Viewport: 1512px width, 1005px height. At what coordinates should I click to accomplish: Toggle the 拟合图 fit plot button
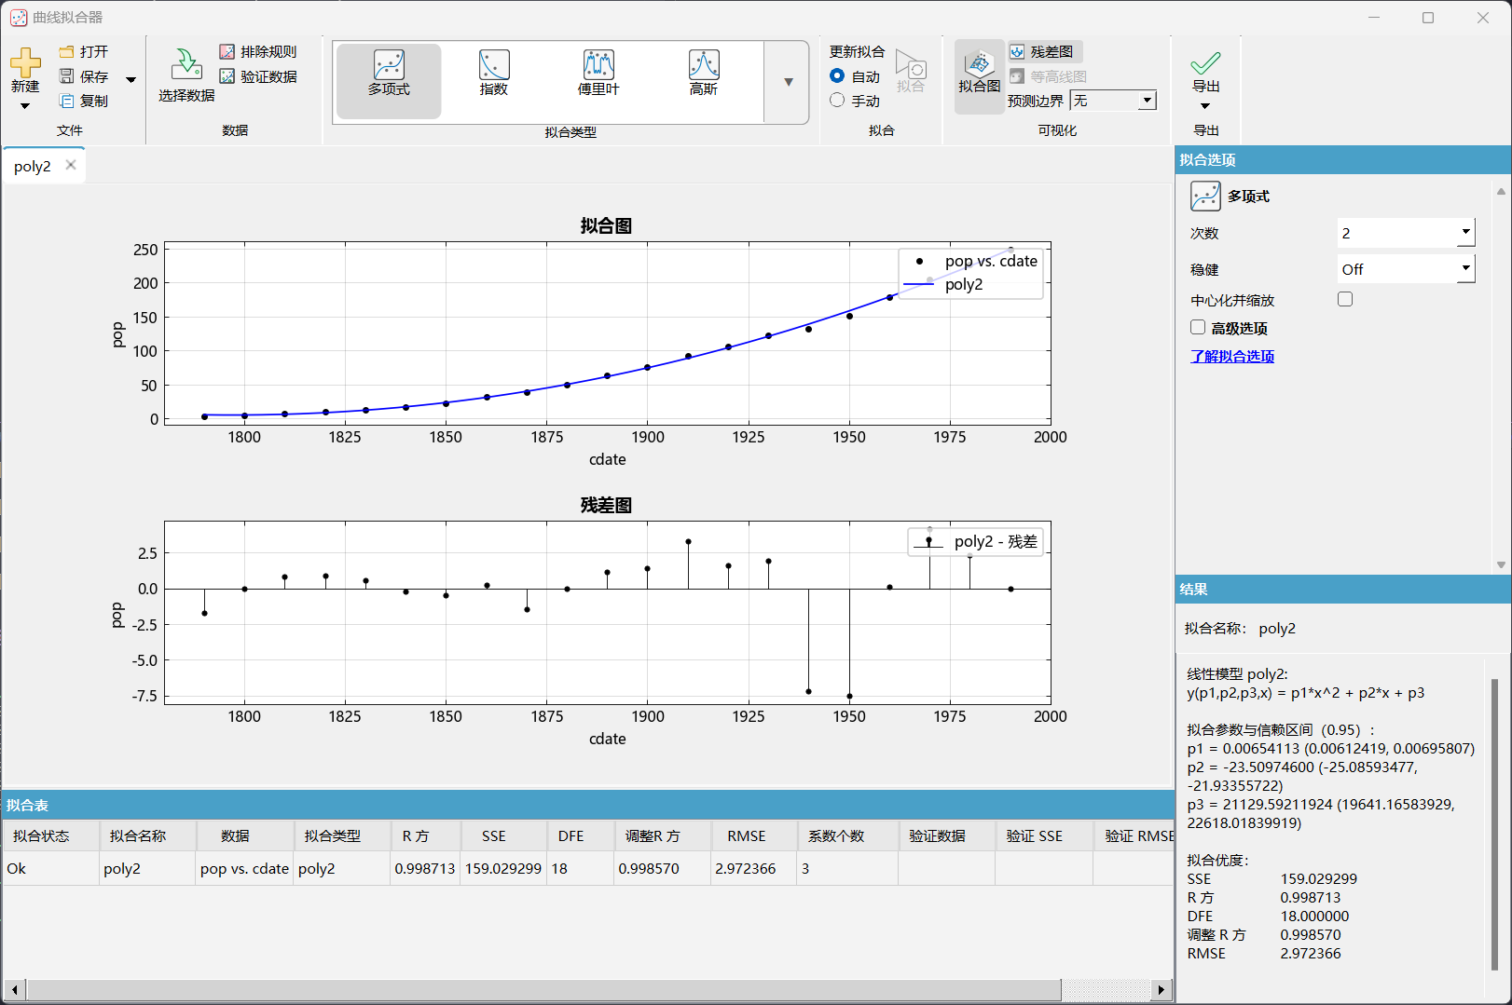pos(979,75)
